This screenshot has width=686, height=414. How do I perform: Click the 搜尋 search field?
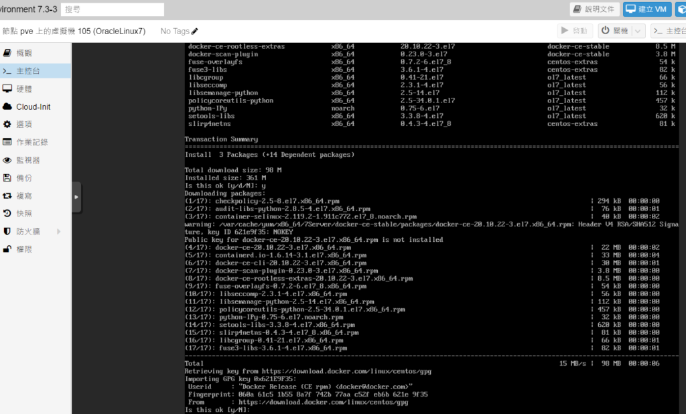click(113, 9)
